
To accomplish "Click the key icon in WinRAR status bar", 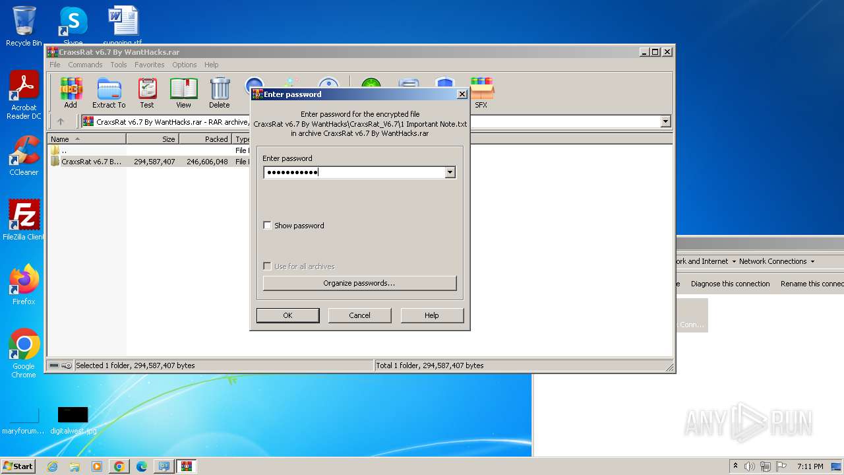I will point(67,365).
